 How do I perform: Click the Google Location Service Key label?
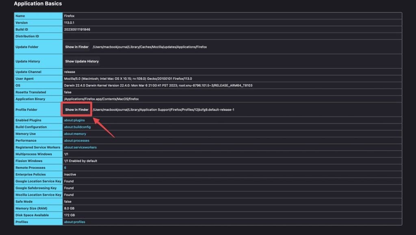38,181
